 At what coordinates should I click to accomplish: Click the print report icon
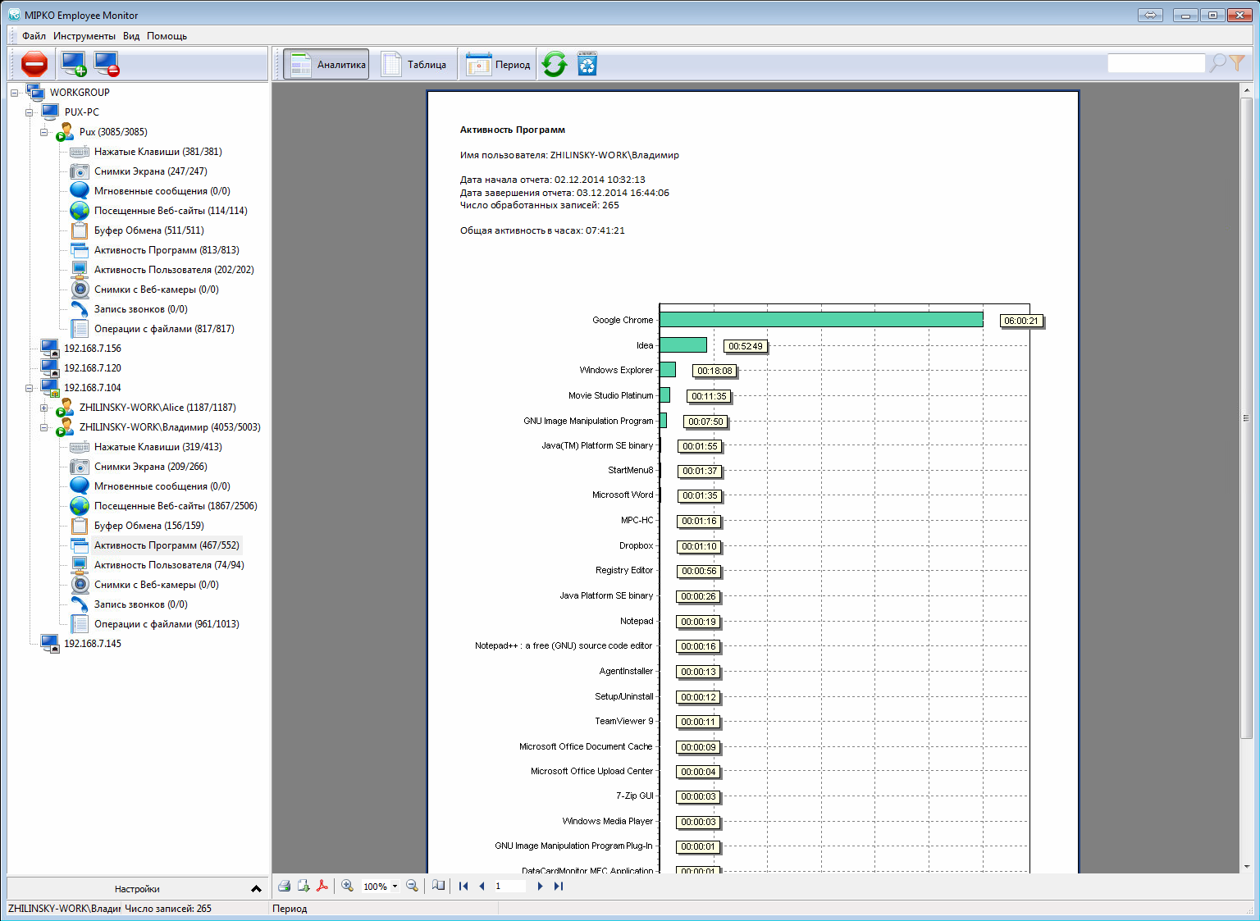[284, 886]
